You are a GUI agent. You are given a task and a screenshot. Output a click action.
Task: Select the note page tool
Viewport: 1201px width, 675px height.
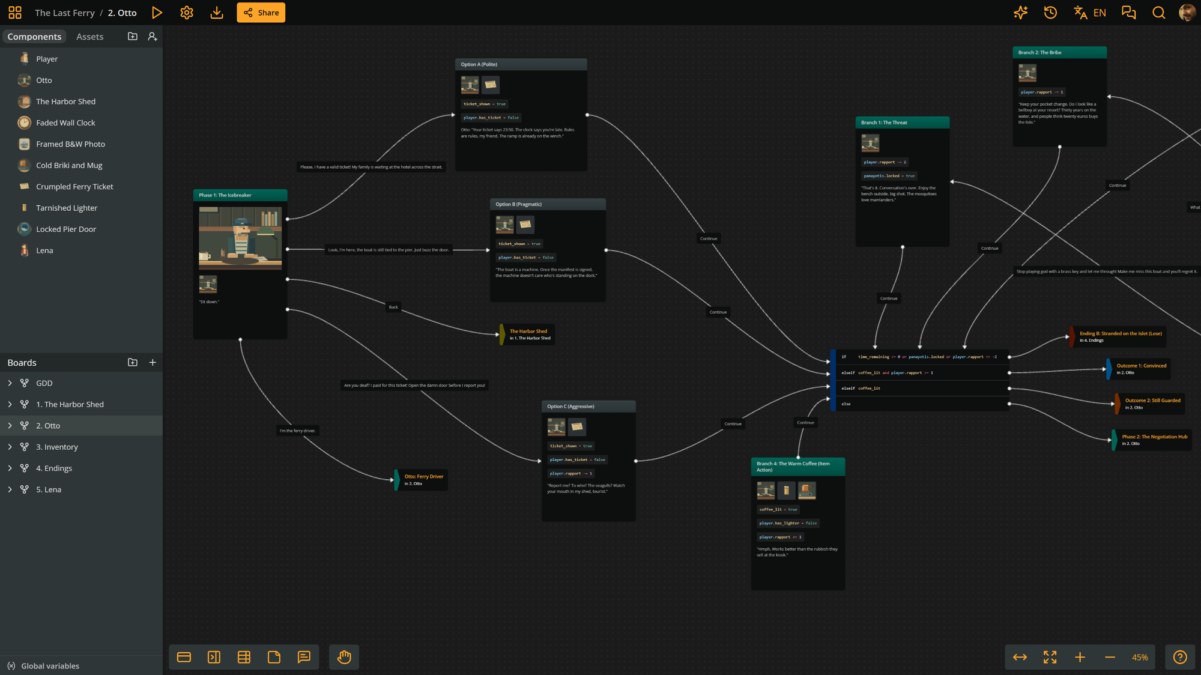(x=274, y=658)
